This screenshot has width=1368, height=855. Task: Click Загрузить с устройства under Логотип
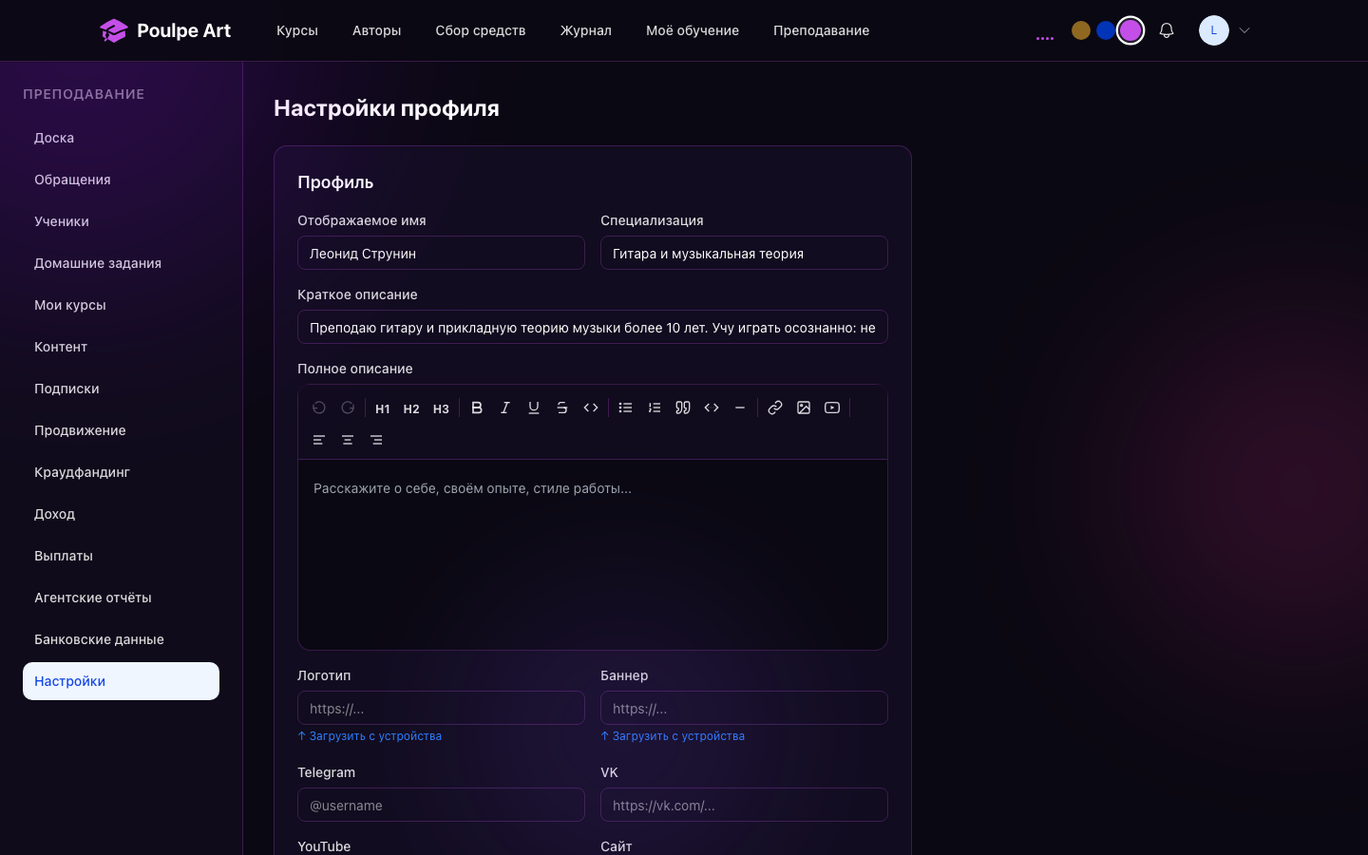pos(370,736)
